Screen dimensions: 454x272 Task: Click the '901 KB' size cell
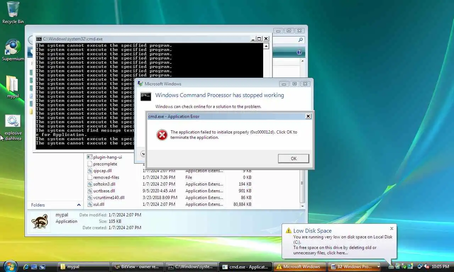point(245,191)
